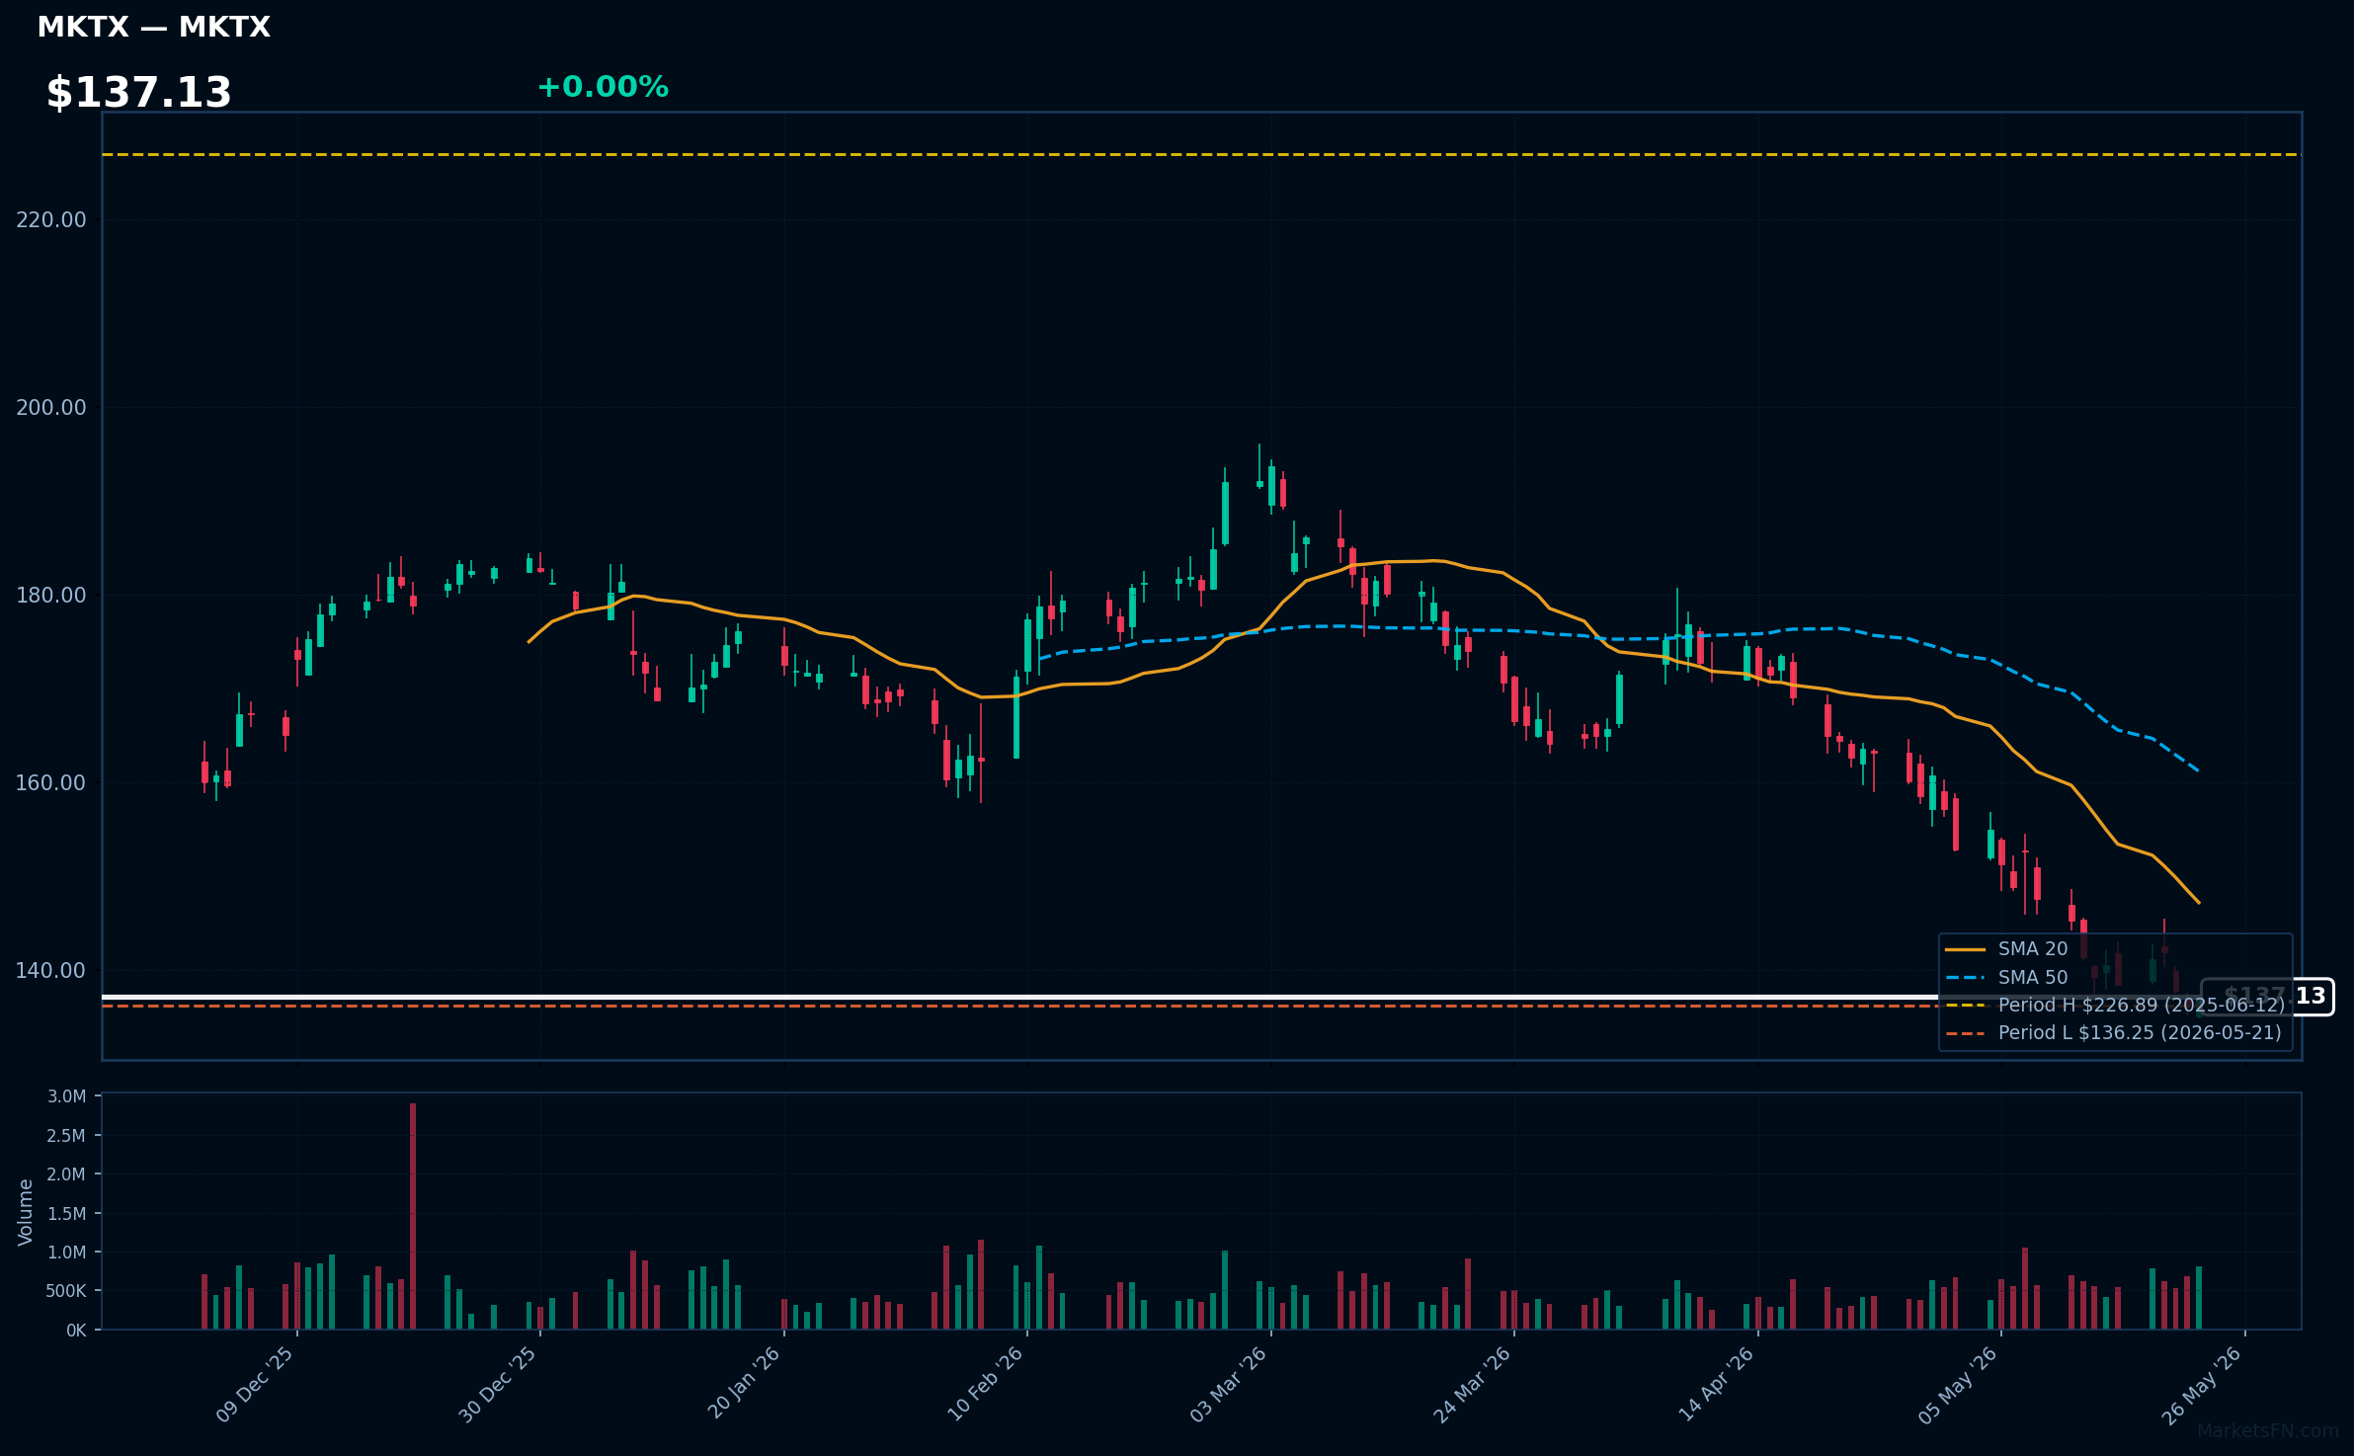The height and width of the screenshot is (1456, 2354).
Task: Click the 1.0M volume axis label
Action: click(x=67, y=1253)
